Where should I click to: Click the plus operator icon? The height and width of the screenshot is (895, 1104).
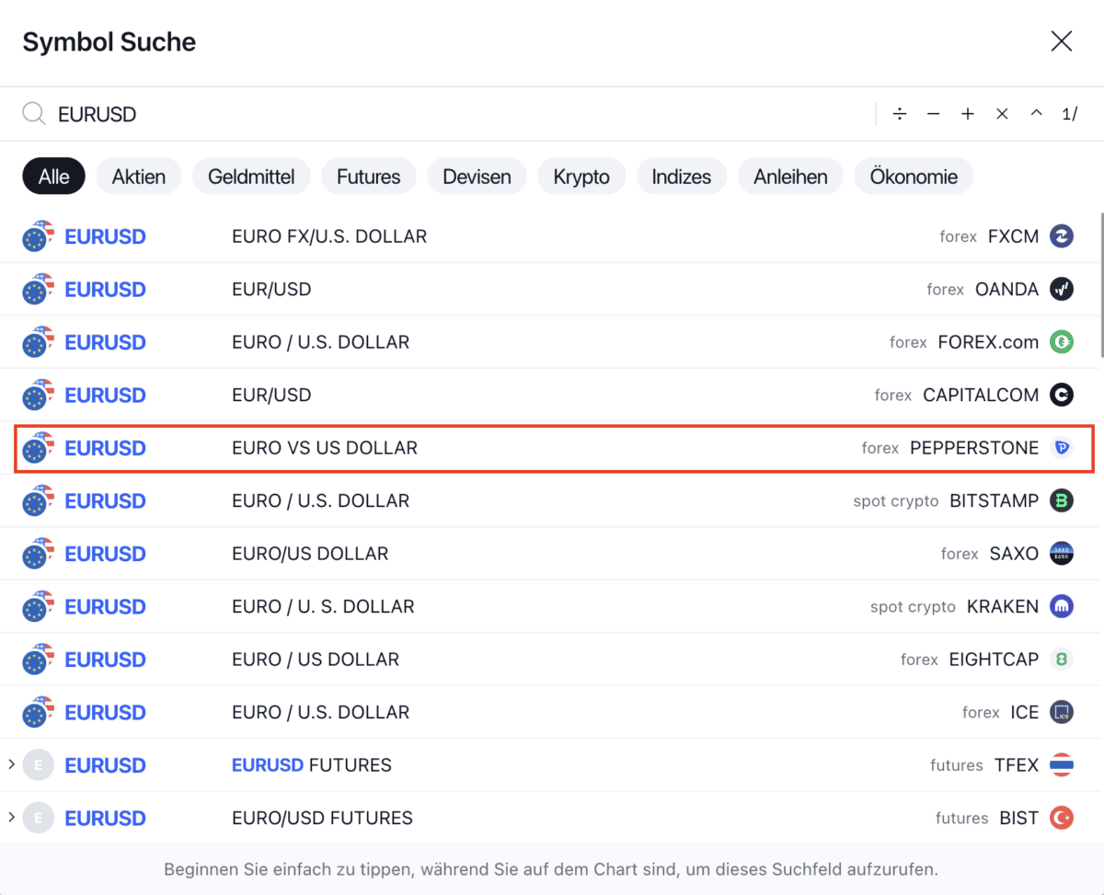click(x=968, y=114)
